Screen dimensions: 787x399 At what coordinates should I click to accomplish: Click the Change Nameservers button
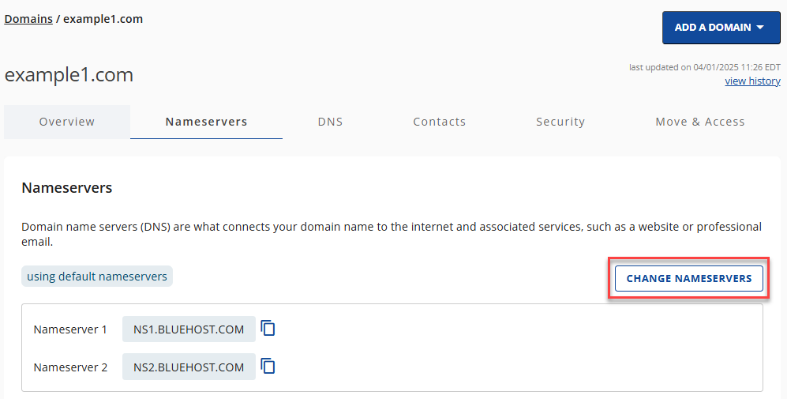(688, 279)
